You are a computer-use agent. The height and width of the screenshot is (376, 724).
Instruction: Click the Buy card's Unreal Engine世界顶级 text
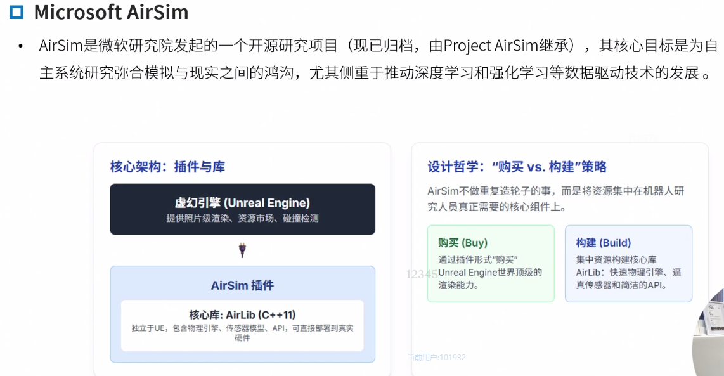click(x=490, y=273)
